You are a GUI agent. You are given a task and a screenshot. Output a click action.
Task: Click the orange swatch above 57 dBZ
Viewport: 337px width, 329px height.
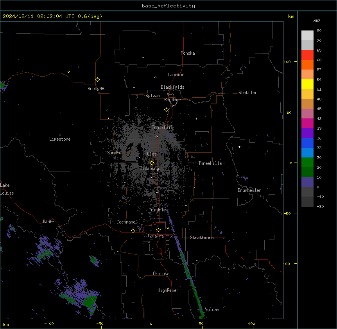pos(307,64)
